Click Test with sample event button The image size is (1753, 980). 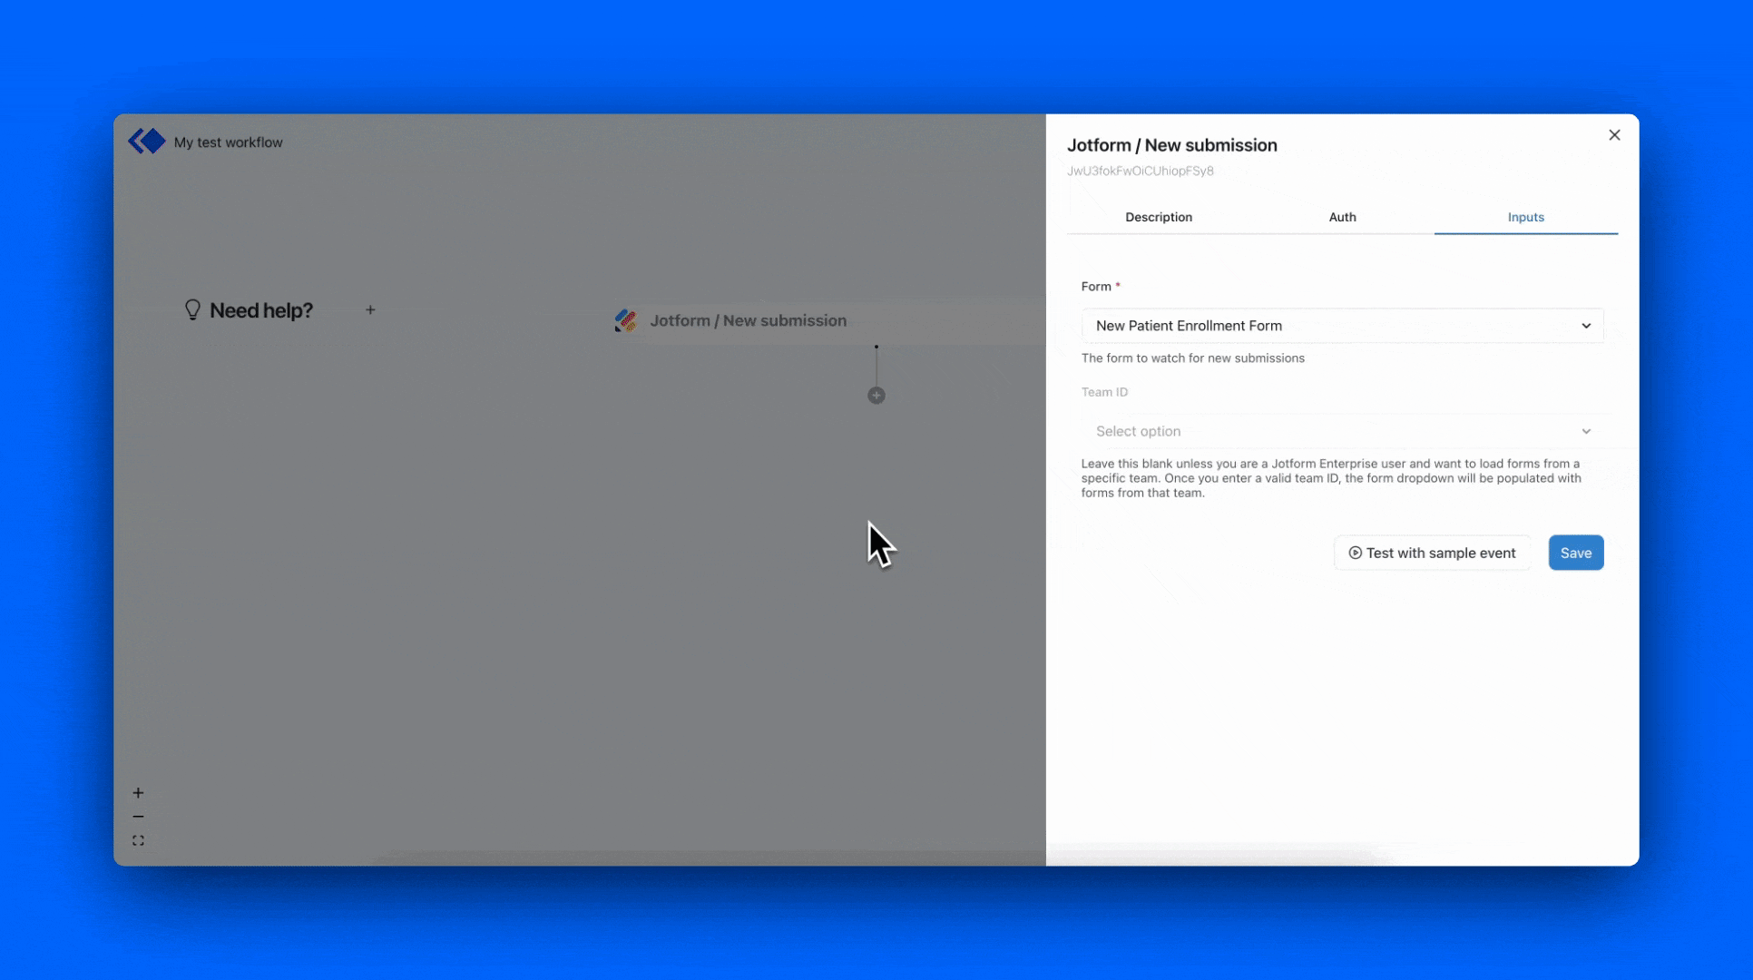coord(1432,553)
